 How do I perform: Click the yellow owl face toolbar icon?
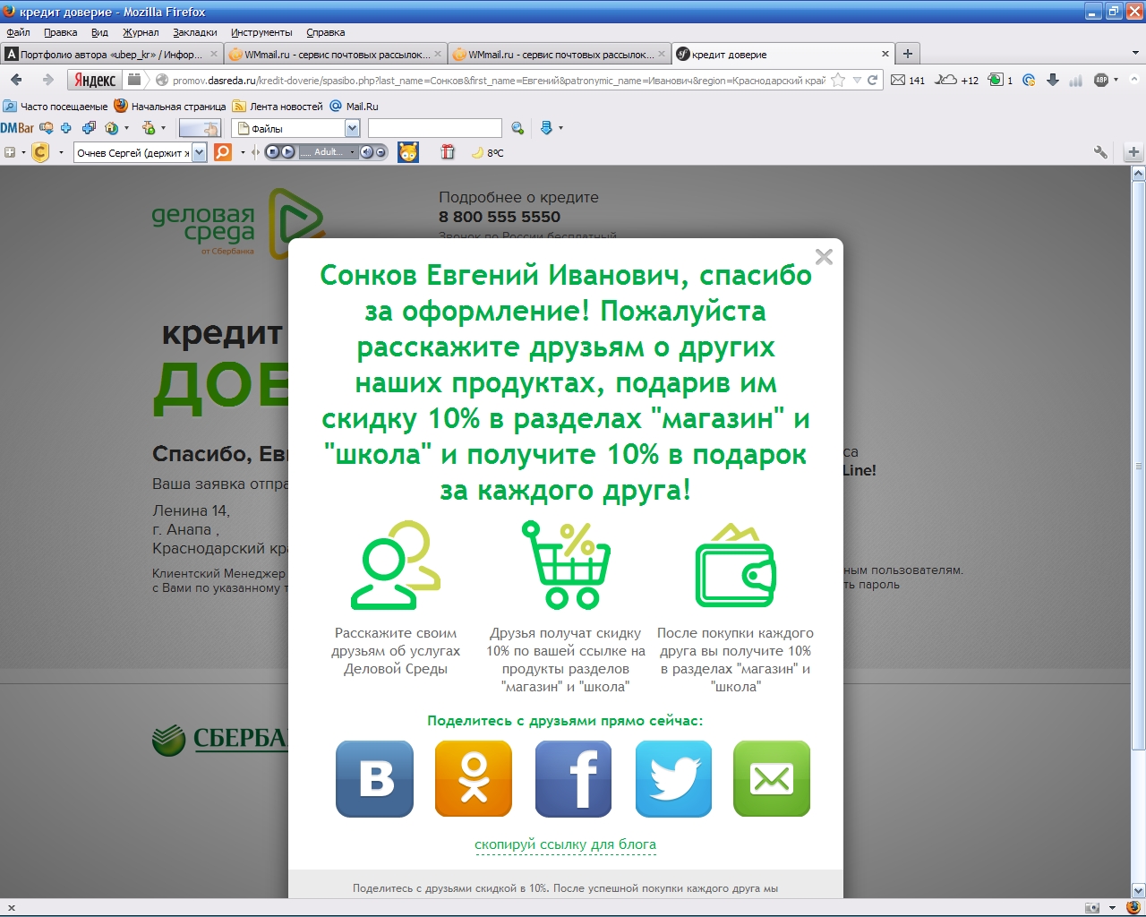(408, 152)
